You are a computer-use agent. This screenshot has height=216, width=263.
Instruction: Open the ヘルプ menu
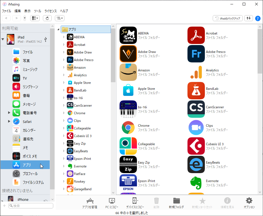click(64, 11)
